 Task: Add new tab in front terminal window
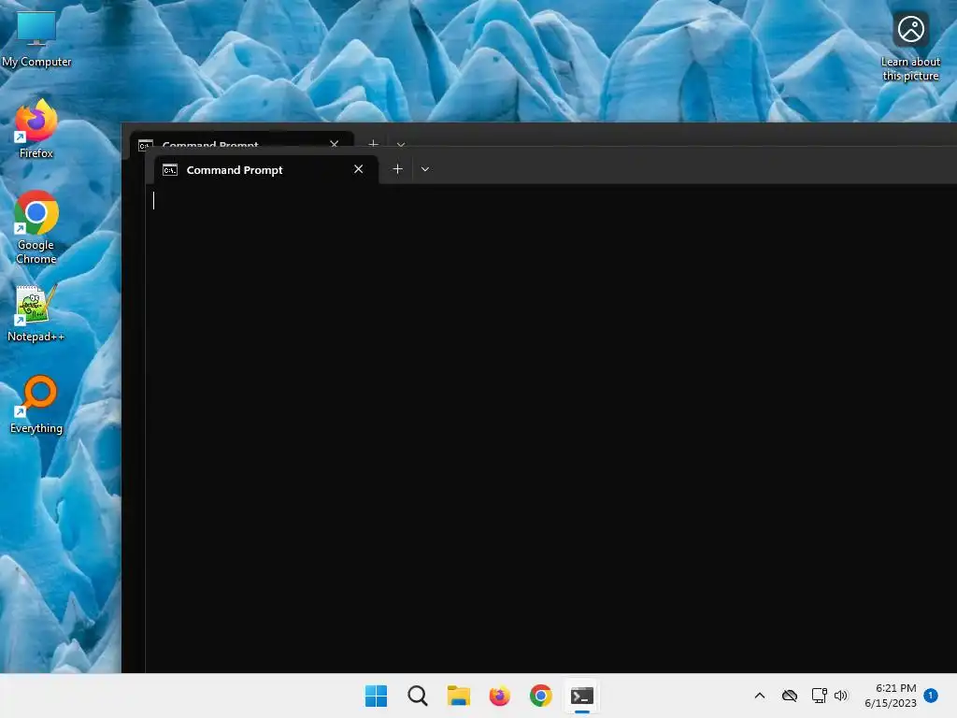pos(397,169)
